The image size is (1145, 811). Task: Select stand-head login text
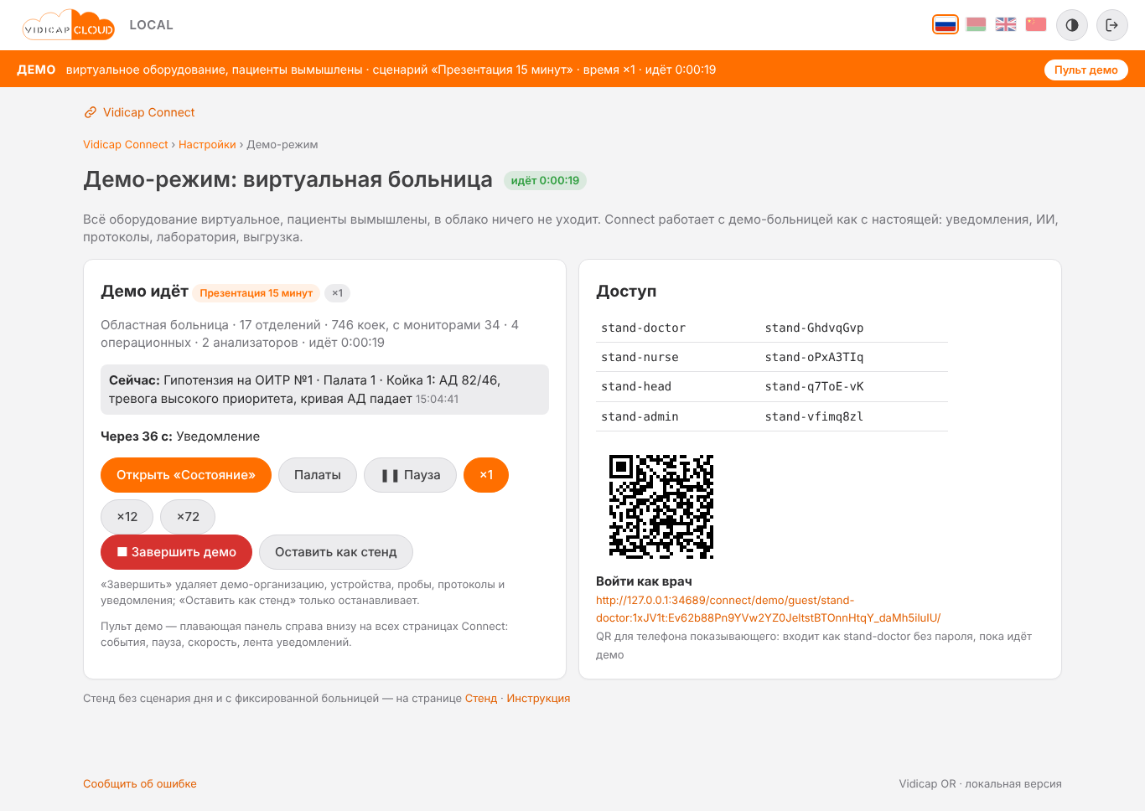pos(636,386)
